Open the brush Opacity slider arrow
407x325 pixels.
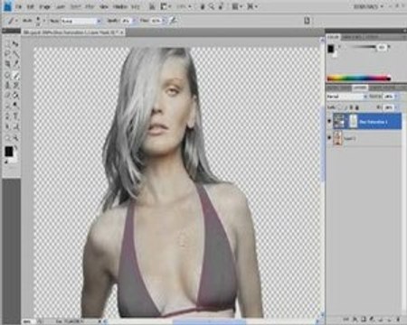[x=135, y=21]
